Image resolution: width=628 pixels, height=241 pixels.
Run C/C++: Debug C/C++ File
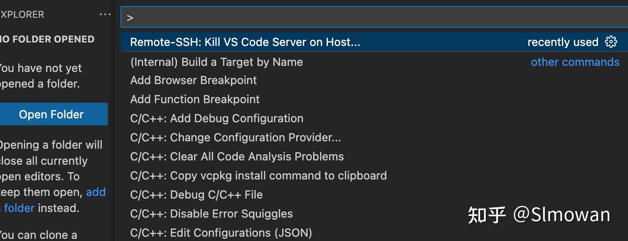[x=196, y=195]
